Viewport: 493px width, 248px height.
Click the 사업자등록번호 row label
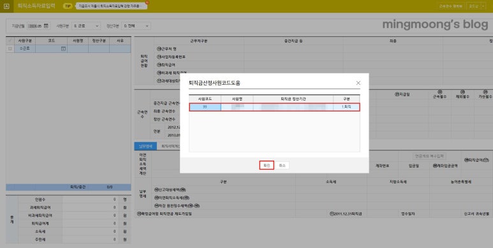pyautogui.click(x=171, y=57)
